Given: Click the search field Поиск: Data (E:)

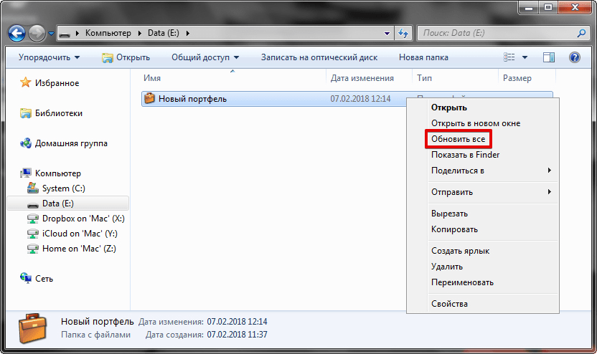Looking at the screenshot, I should [495, 33].
